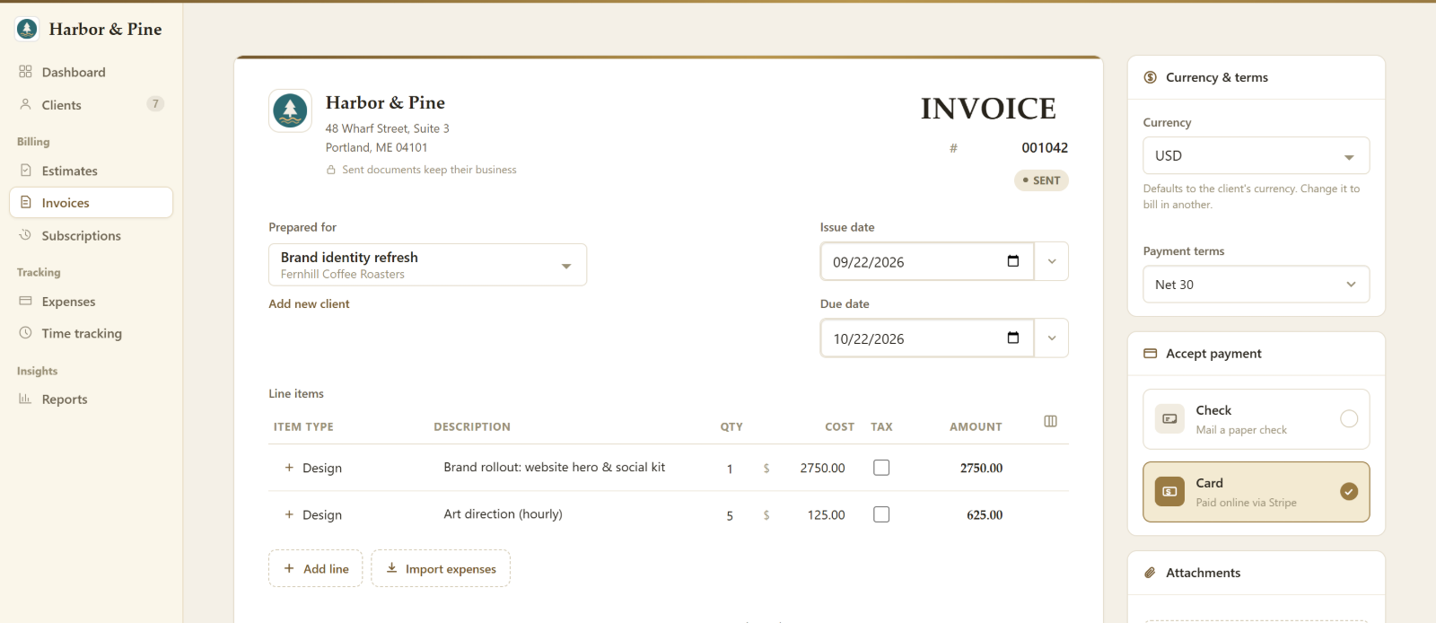Open Estimates in the sidebar
The image size is (1436, 623).
point(91,171)
